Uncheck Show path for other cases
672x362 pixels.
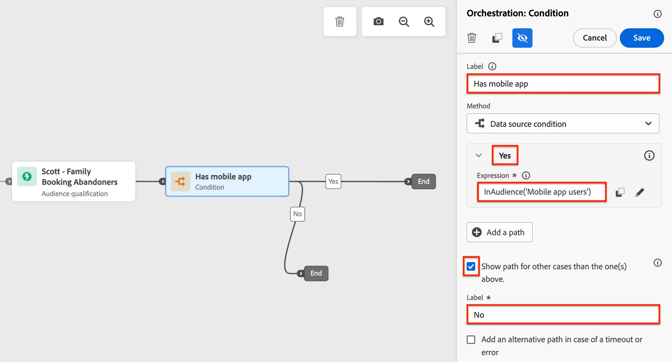coord(471,266)
